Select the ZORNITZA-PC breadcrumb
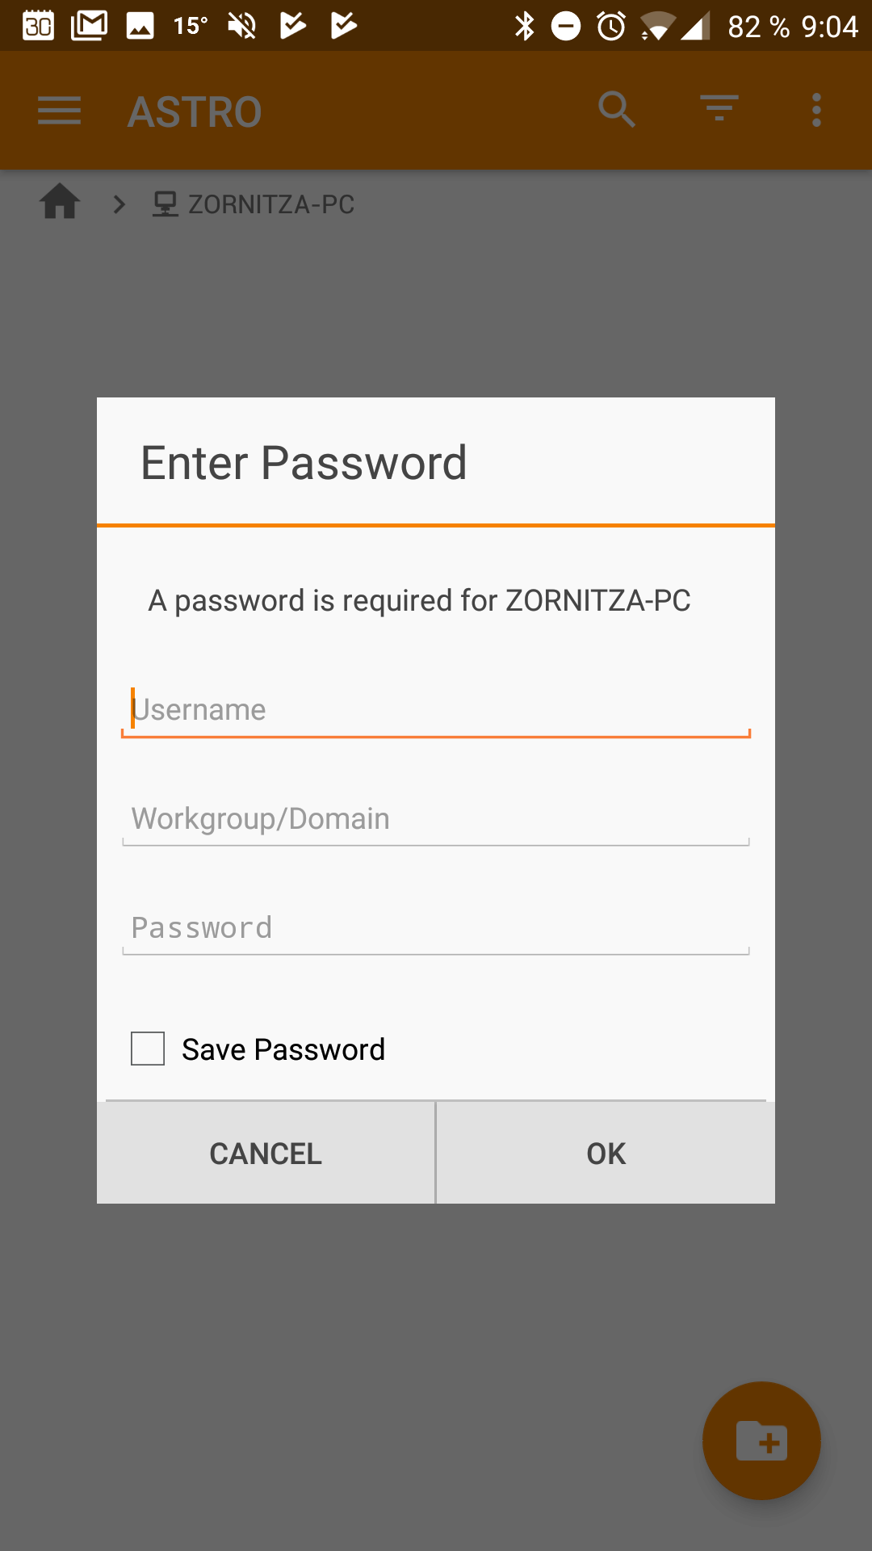The width and height of the screenshot is (872, 1551). pos(254,204)
